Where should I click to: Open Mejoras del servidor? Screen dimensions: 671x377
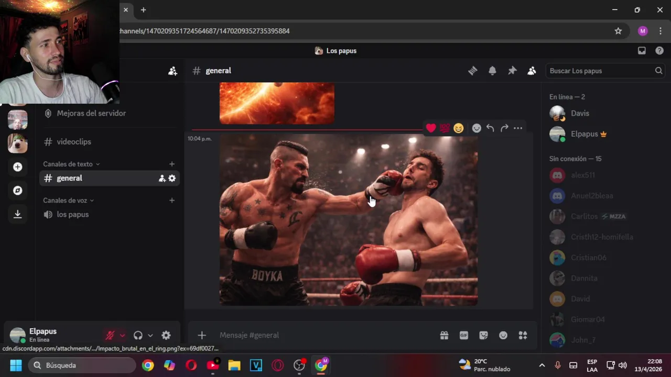109,113
